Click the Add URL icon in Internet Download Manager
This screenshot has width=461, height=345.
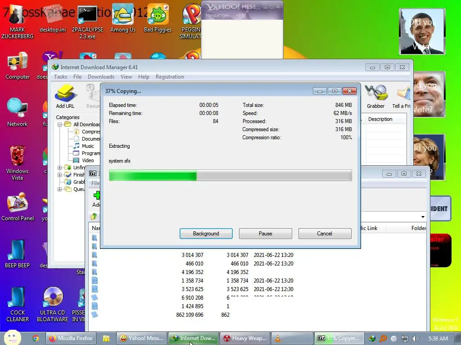pyautogui.click(x=65, y=97)
